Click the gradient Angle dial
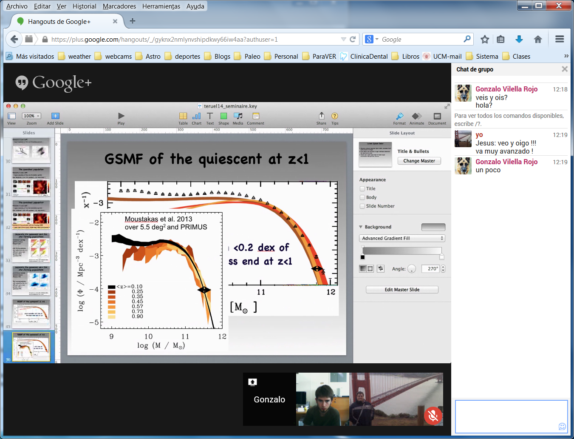574x439 pixels. coord(412,269)
